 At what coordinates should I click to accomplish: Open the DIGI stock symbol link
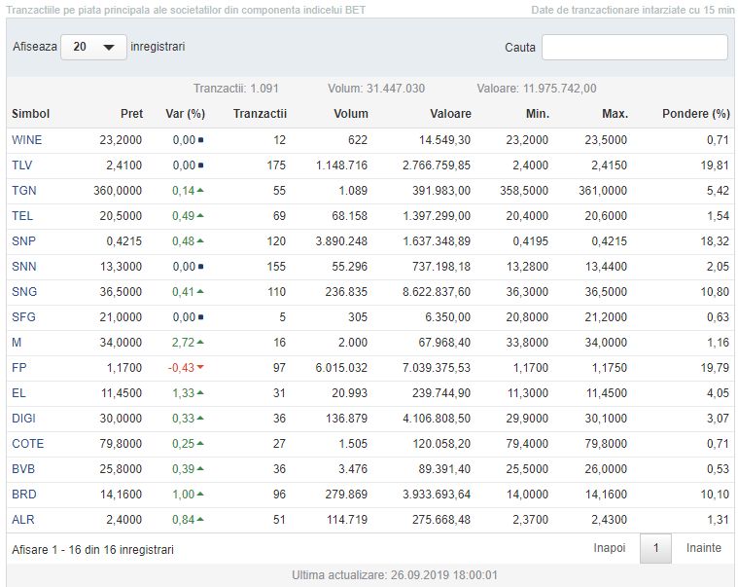pos(24,419)
